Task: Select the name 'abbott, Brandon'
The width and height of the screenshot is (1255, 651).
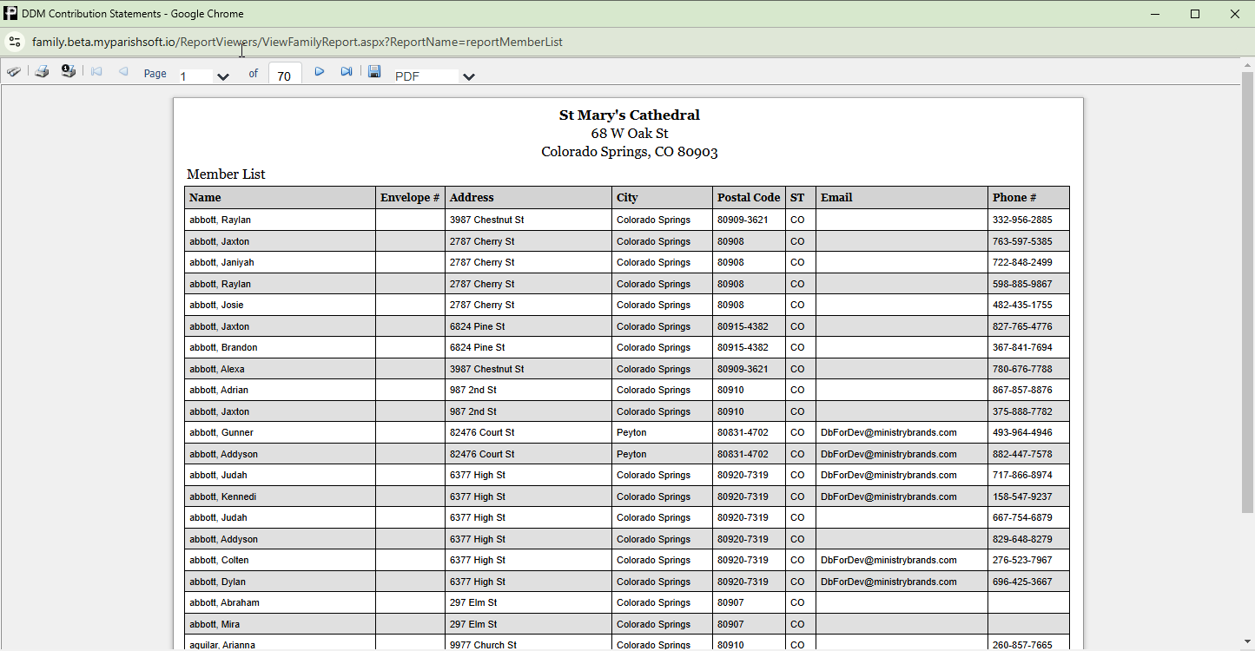Action: pos(223,348)
